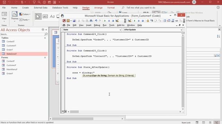Run Sub with the green play icon
The width and height of the screenshot is (222, 124).
[105, 21]
